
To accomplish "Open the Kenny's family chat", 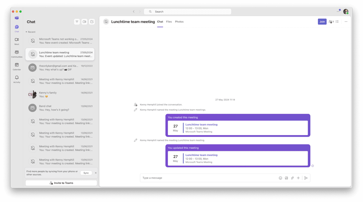I will tap(60, 94).
